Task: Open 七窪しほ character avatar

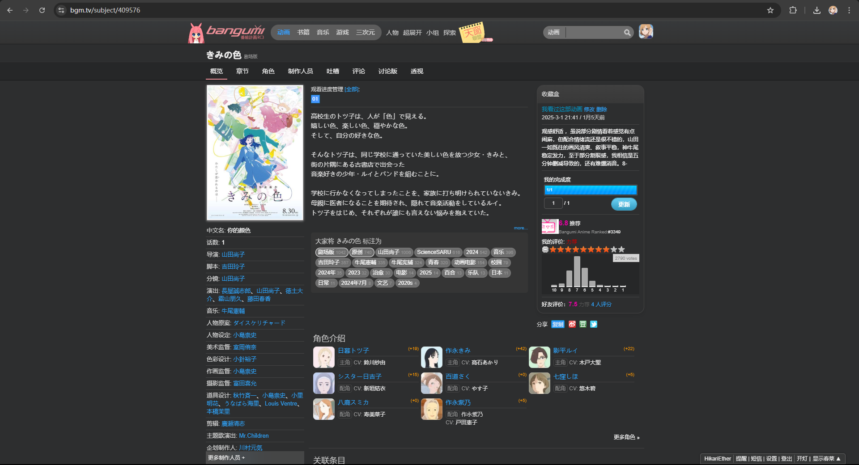Action: click(540, 383)
